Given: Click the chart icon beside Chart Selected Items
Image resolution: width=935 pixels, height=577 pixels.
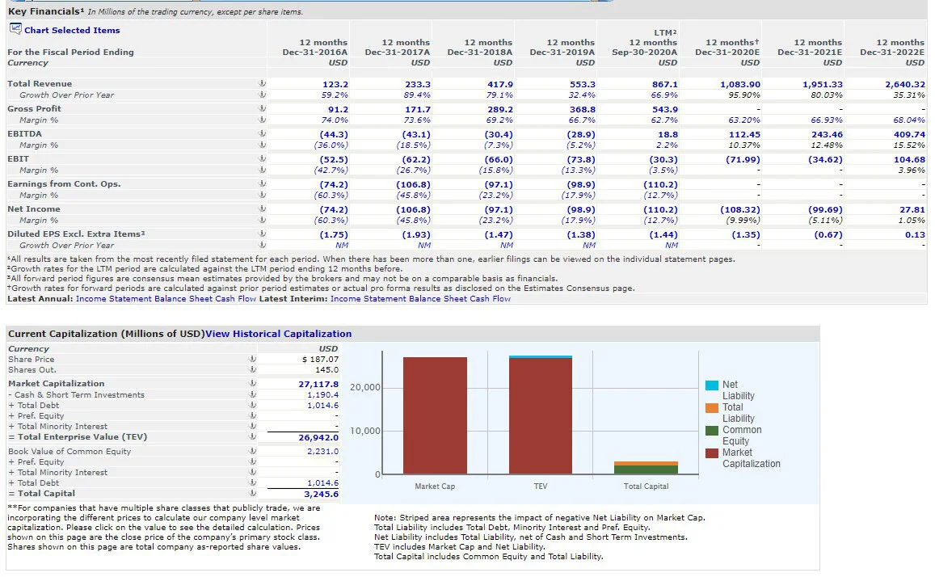Looking at the screenshot, I should (x=15, y=28).
